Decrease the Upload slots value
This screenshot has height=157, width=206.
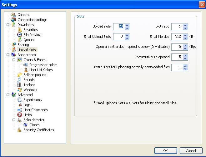127,28
